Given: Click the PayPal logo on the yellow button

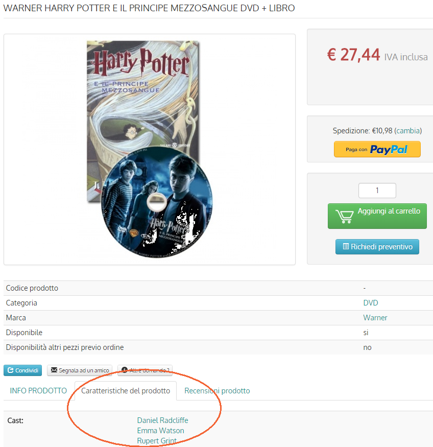Looking at the screenshot, I should point(389,149).
